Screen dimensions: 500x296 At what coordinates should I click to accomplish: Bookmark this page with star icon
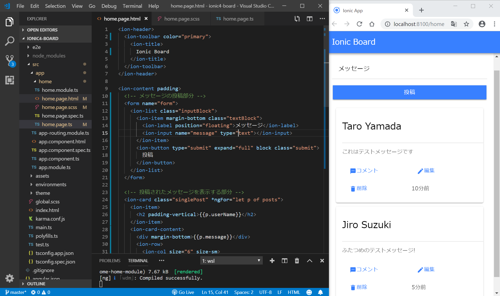tap(466, 24)
